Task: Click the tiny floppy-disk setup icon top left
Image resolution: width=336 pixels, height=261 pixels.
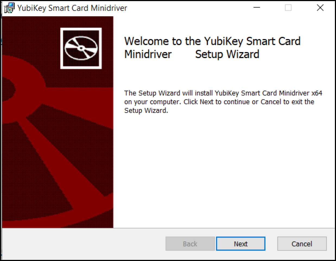Action: (x=8, y=7)
